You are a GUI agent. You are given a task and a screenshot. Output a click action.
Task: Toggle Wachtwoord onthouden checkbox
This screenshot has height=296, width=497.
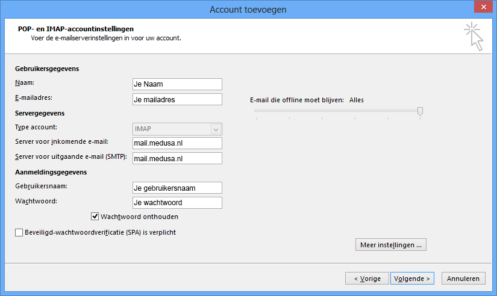[x=95, y=217]
